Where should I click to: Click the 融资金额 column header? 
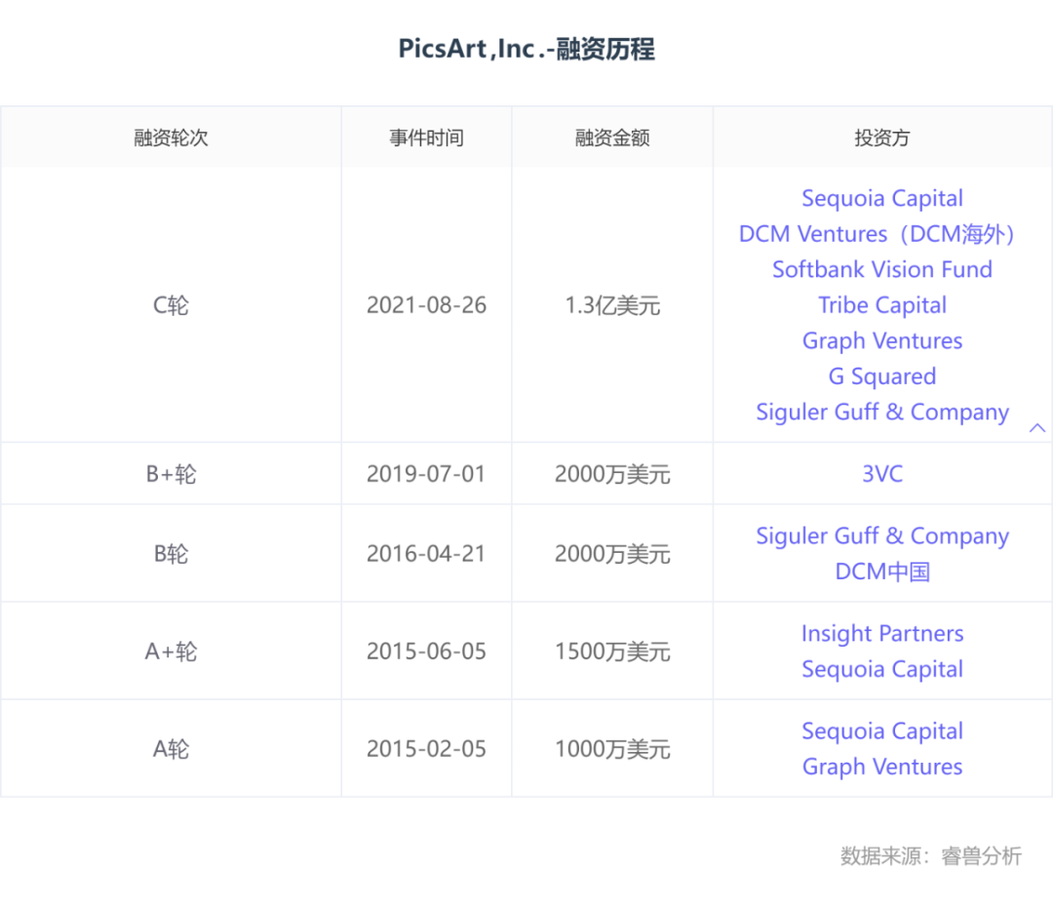(x=612, y=138)
